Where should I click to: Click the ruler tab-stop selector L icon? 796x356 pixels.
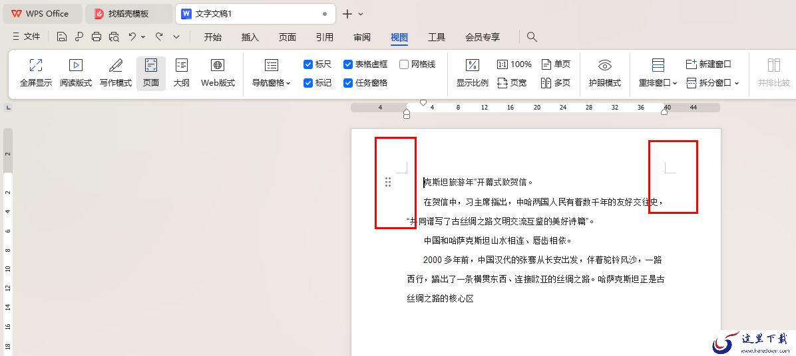(9, 108)
